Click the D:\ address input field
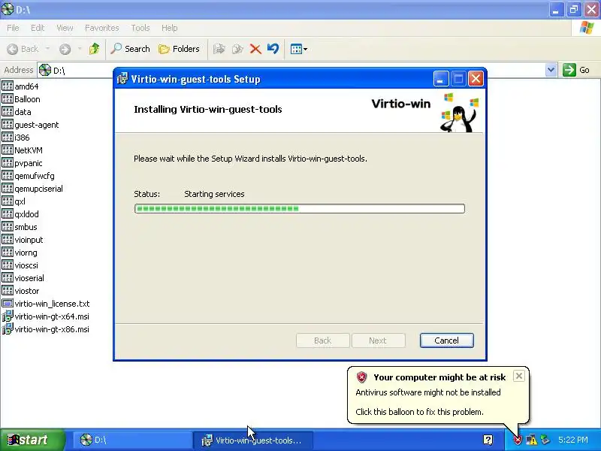The width and height of the screenshot is (601, 451). (291, 70)
